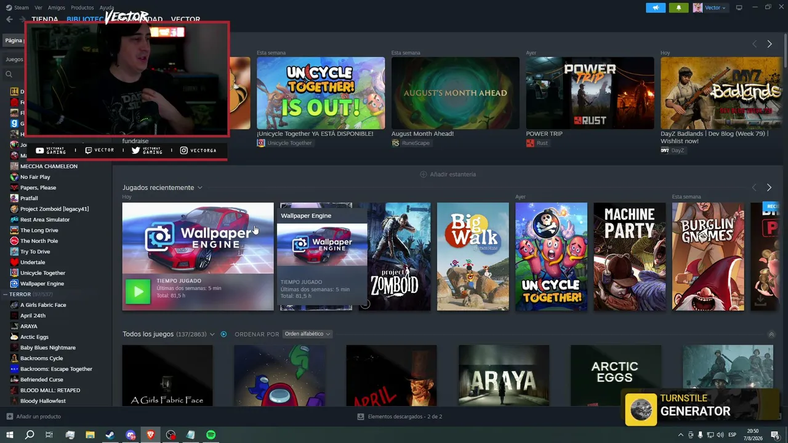
Task: Select Try To Drive in the sidebar
Action: [35, 252]
